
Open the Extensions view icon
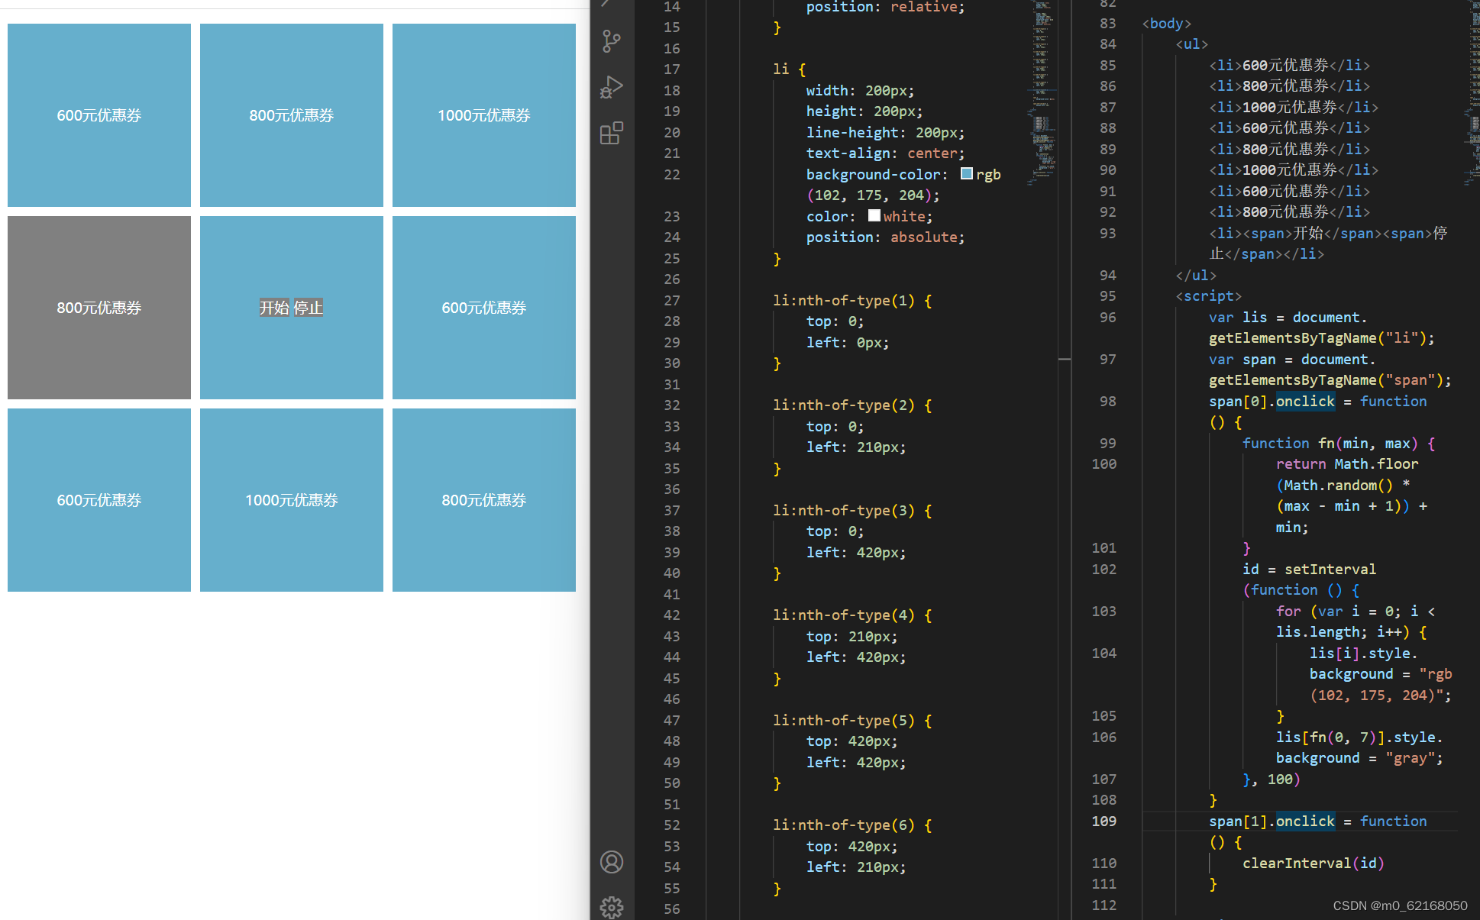tap(611, 134)
